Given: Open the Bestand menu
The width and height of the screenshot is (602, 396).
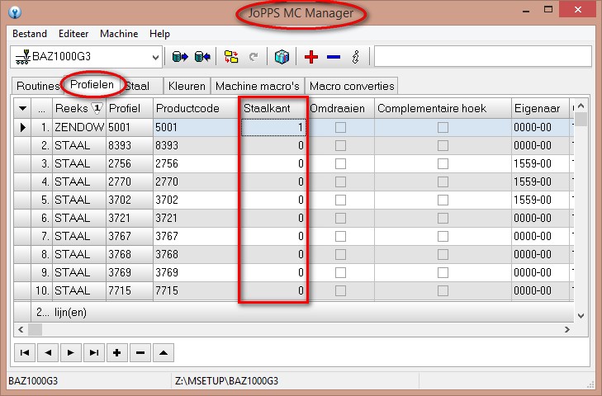Looking at the screenshot, I should (x=30, y=34).
